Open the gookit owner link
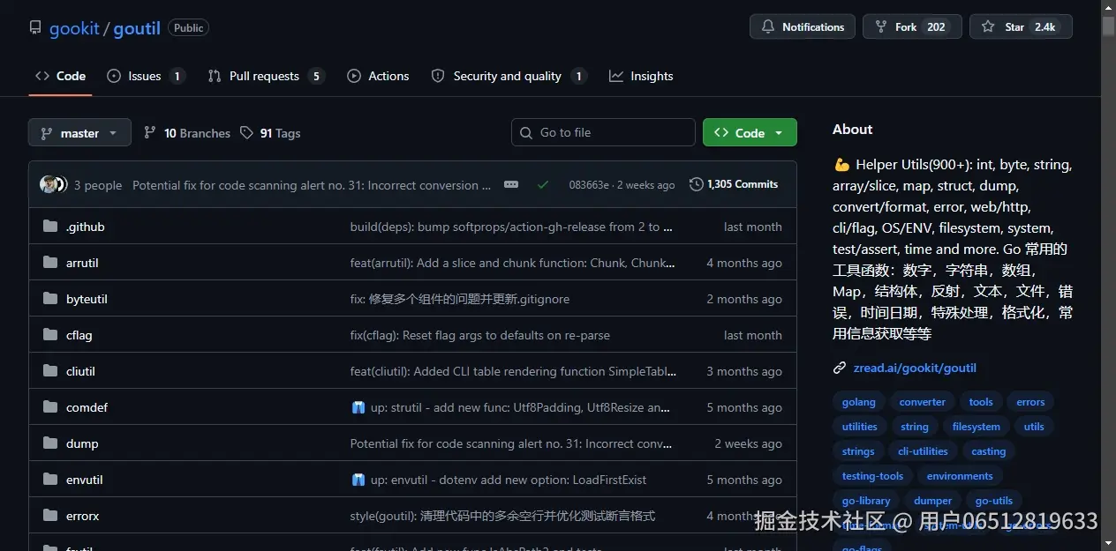This screenshot has height=551, width=1116. pyautogui.click(x=74, y=28)
